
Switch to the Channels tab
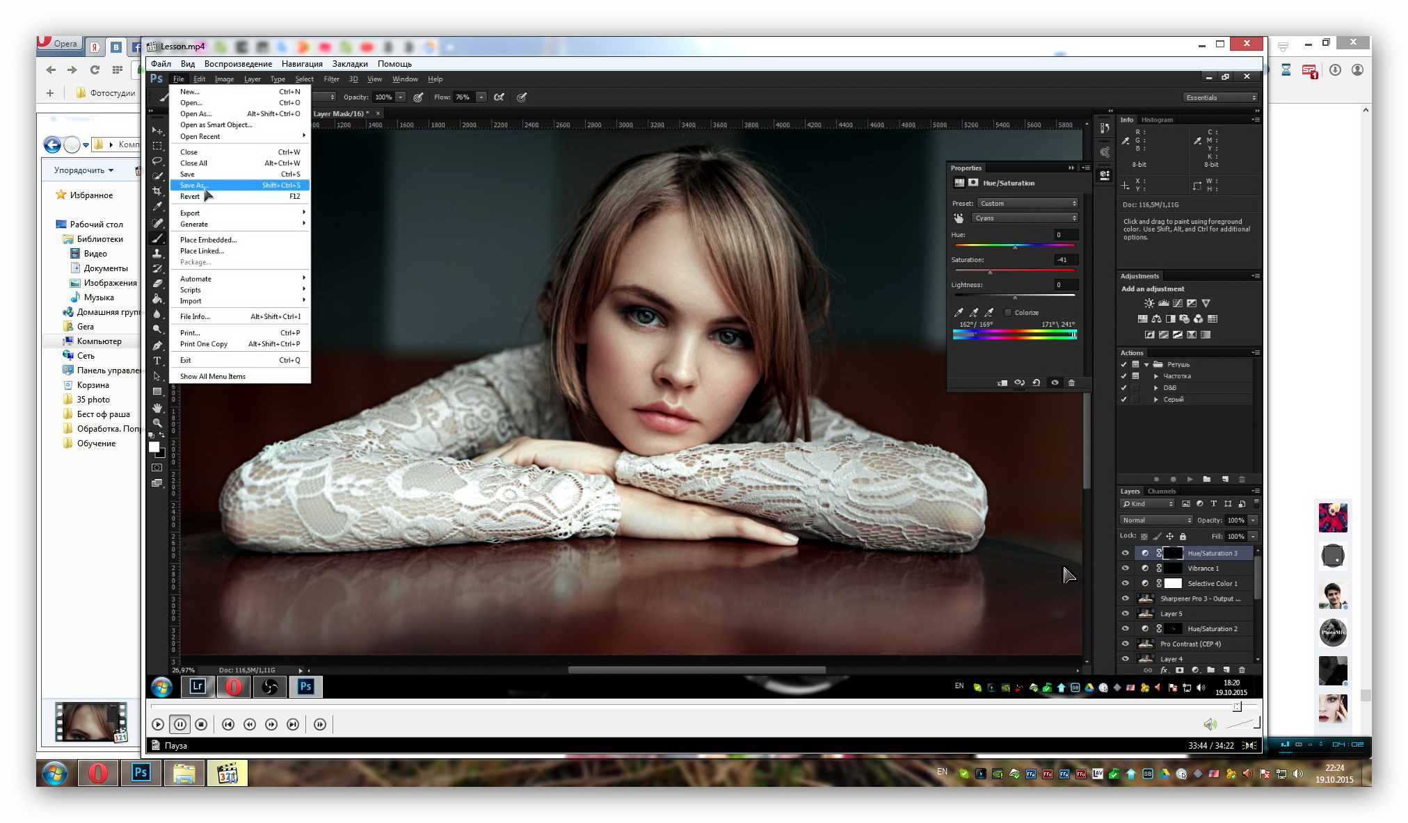(x=1162, y=491)
